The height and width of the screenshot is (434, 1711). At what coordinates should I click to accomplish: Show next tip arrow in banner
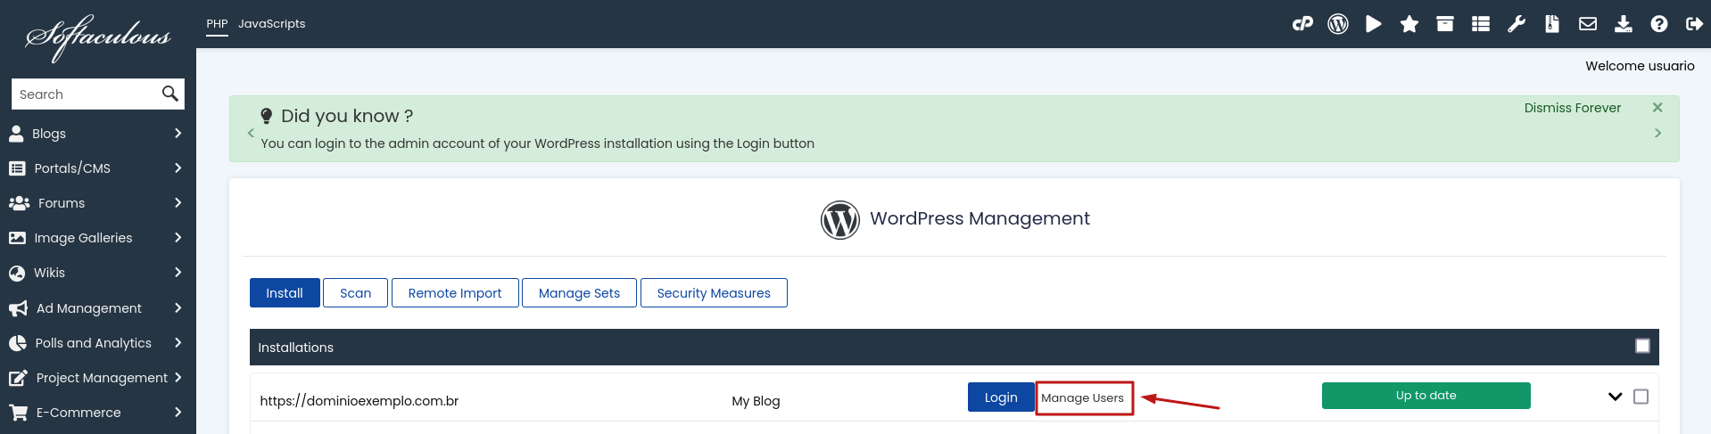(x=1657, y=133)
